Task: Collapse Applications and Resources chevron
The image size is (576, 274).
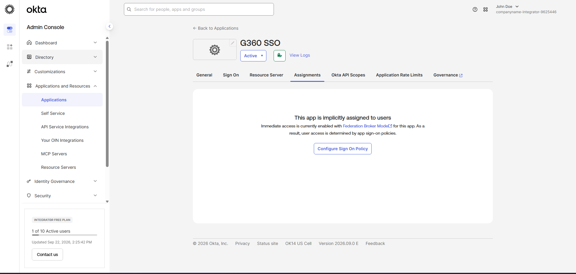Action: click(95, 86)
